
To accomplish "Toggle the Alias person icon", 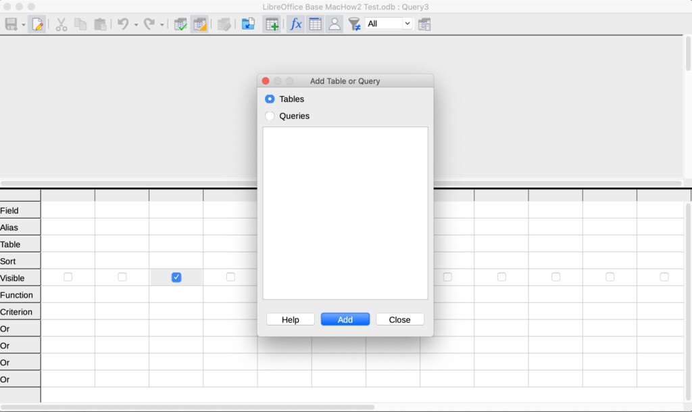I will tap(335, 24).
